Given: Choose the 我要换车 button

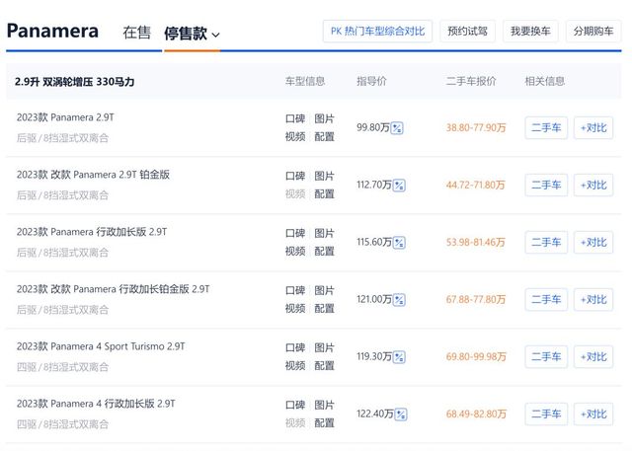Looking at the screenshot, I should (x=530, y=31).
